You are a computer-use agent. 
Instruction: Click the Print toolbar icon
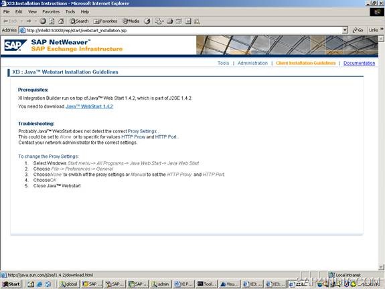pos(170,21)
